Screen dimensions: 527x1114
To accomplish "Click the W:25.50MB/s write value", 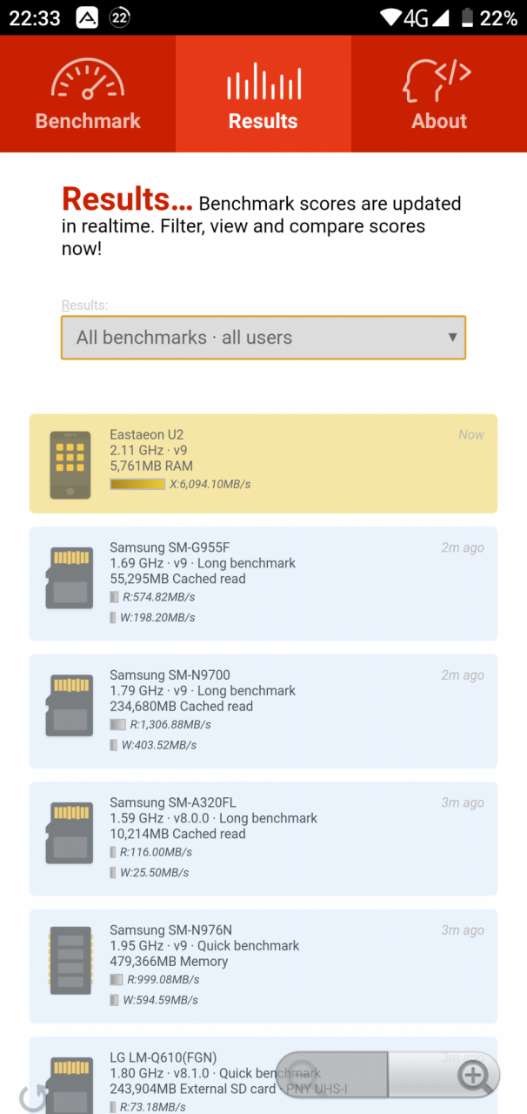I will 152,872.
